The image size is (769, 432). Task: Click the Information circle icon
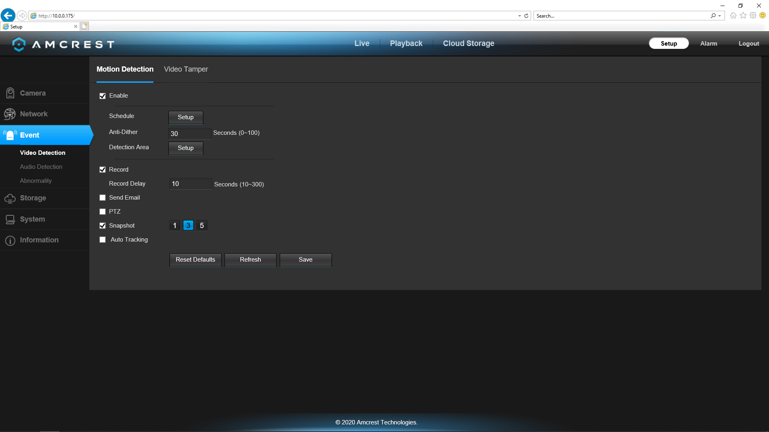point(10,240)
